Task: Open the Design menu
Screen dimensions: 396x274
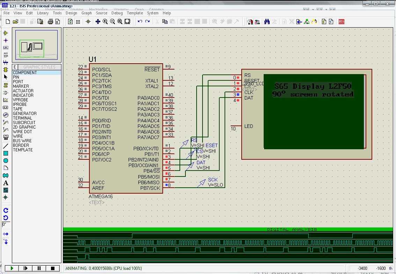Action: click(71, 13)
